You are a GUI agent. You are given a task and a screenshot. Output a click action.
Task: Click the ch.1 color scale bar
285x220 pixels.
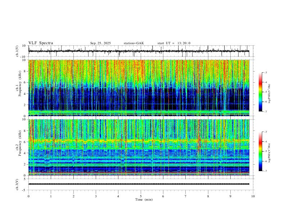click(261, 92)
